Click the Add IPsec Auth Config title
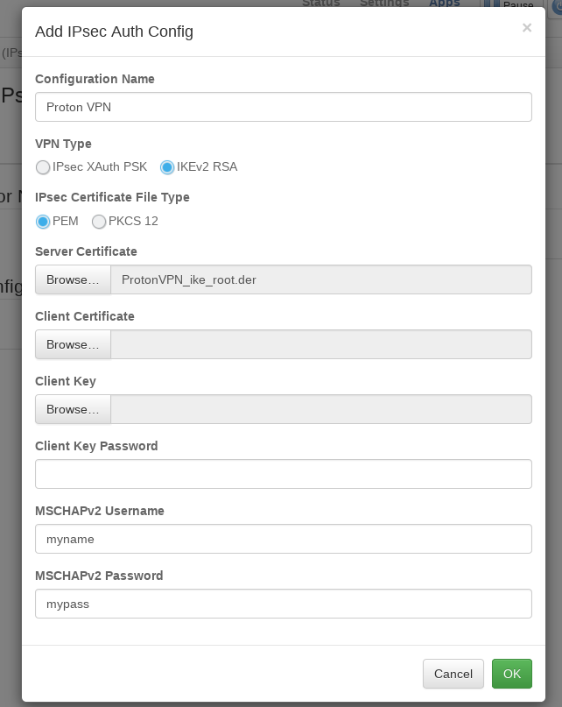 pyautogui.click(x=114, y=32)
